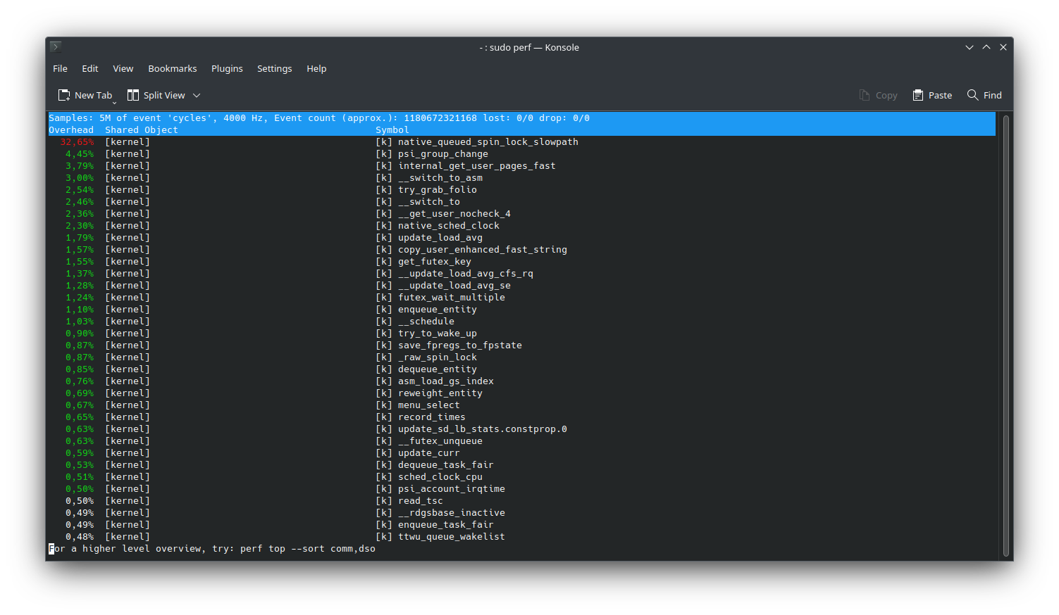Open the Plugins menu

[x=227, y=68]
